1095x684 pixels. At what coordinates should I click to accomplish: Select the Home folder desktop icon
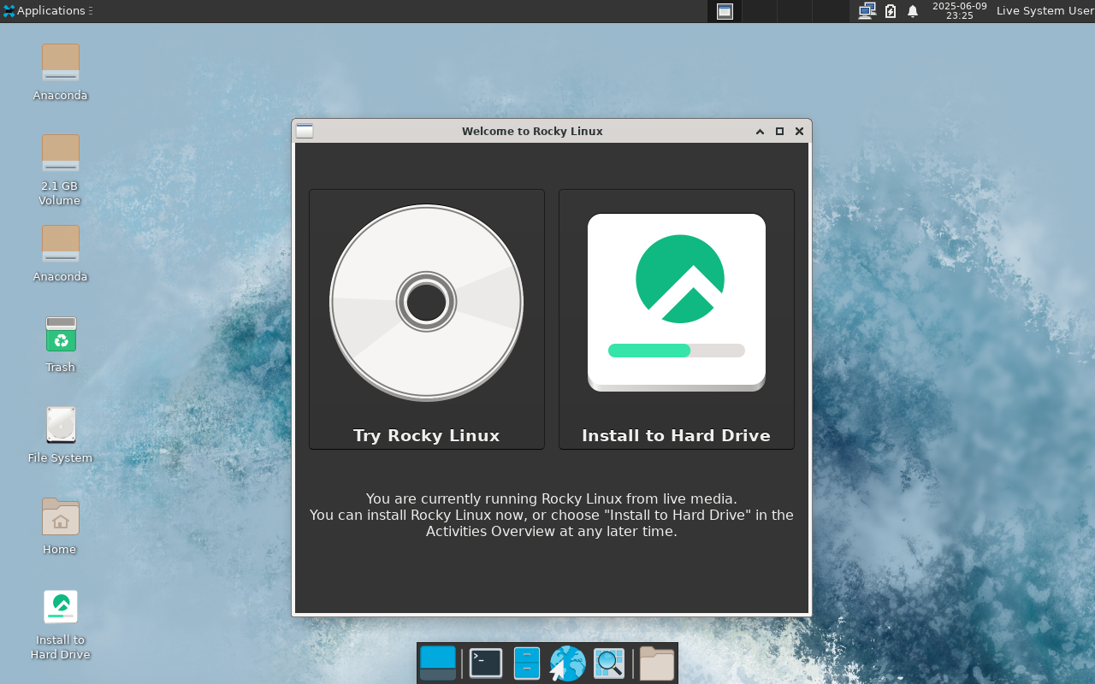[61, 526]
